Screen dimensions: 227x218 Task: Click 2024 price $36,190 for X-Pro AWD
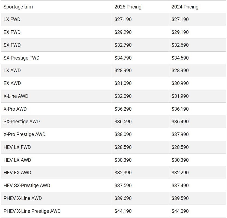(180, 109)
